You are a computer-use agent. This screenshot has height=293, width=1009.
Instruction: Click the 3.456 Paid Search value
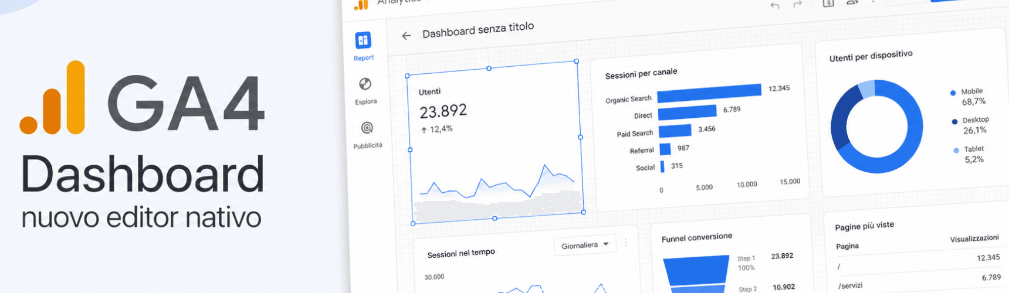(x=707, y=129)
